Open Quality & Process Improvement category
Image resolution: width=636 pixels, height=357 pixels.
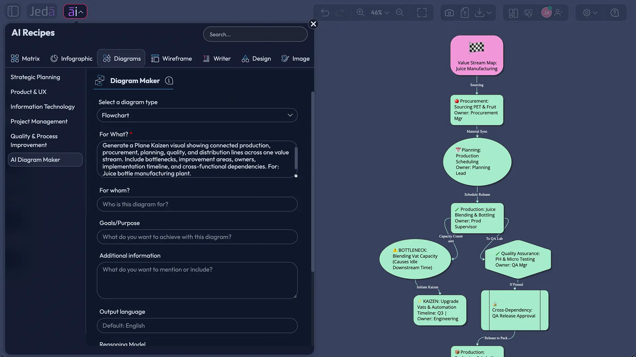pos(34,140)
